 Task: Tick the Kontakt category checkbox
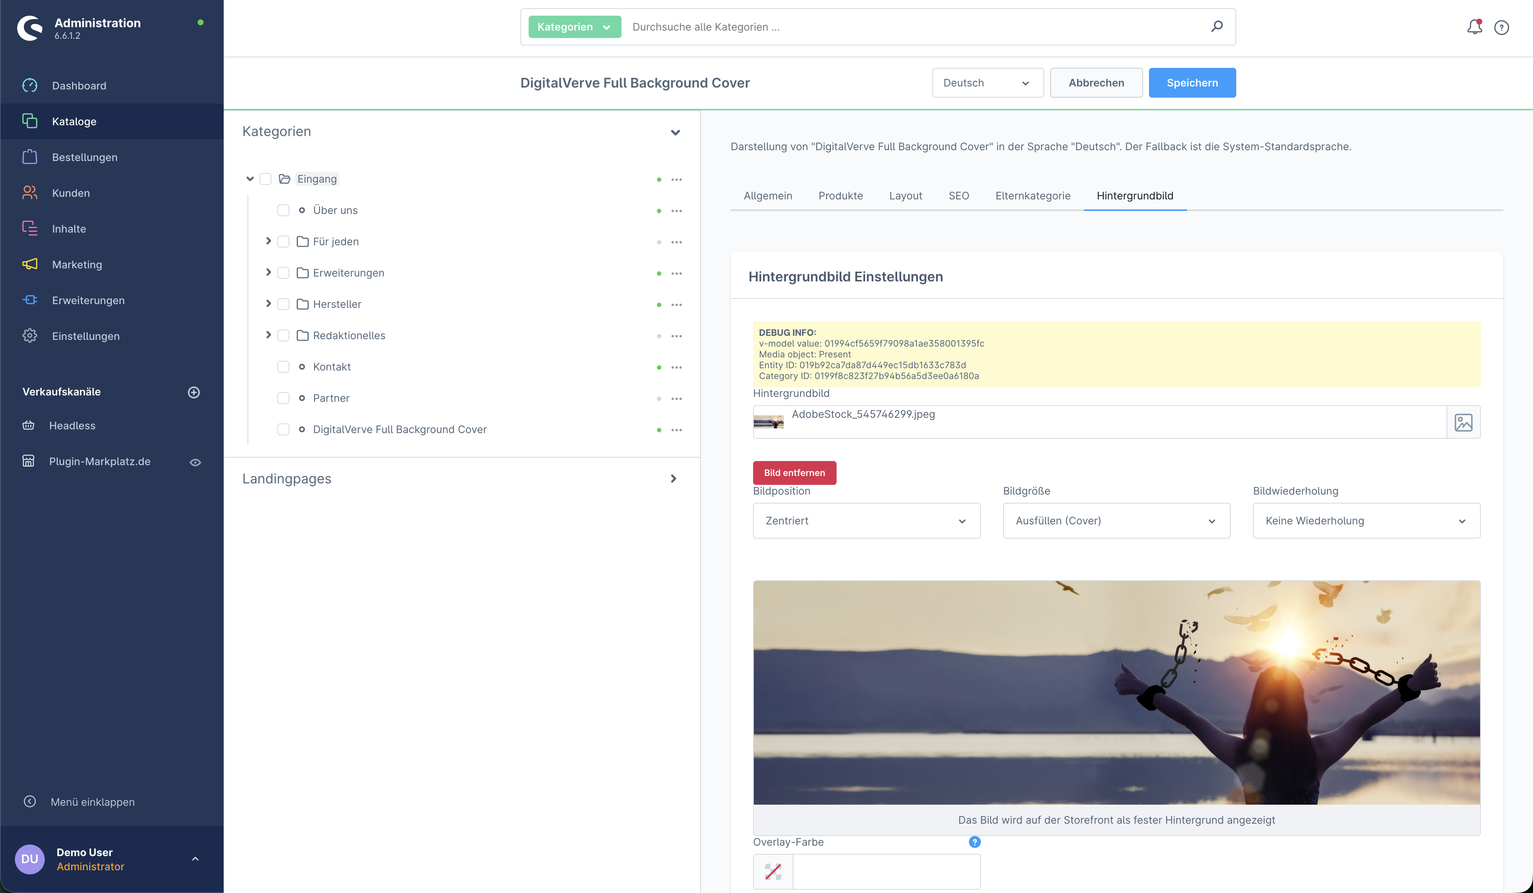coord(283,367)
